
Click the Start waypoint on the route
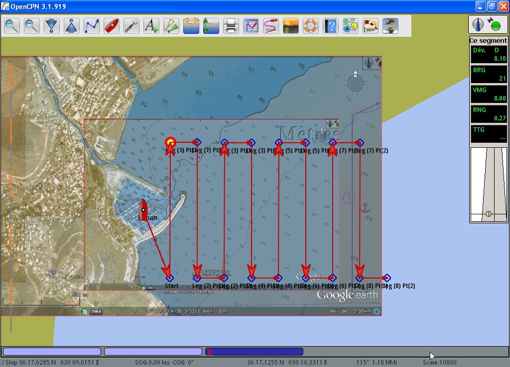(x=169, y=277)
